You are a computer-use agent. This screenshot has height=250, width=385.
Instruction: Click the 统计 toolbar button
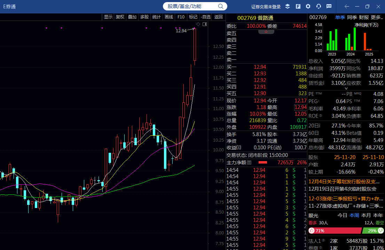156,17
